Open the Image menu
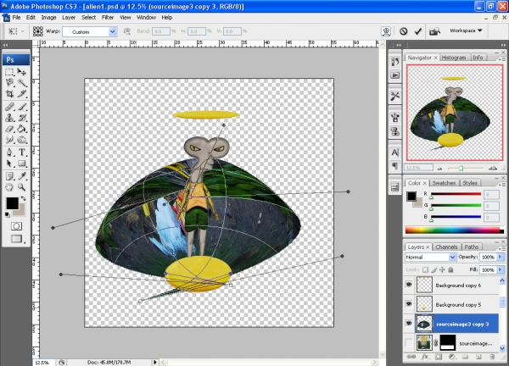Viewport: 509px width, 366px height. 48,18
